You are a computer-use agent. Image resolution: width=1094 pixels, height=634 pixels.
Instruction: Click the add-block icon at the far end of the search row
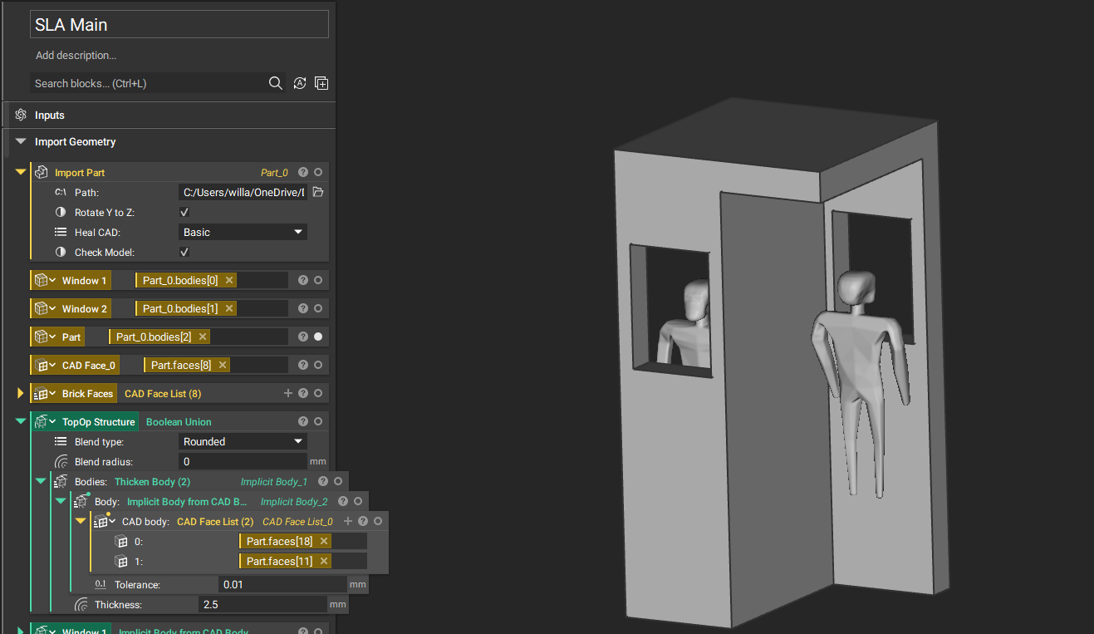321,83
